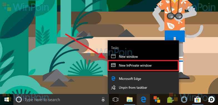Open 'Microsoft Edge' from jump list
Image resolution: width=218 pixels, height=105 pixels.
(143, 78)
